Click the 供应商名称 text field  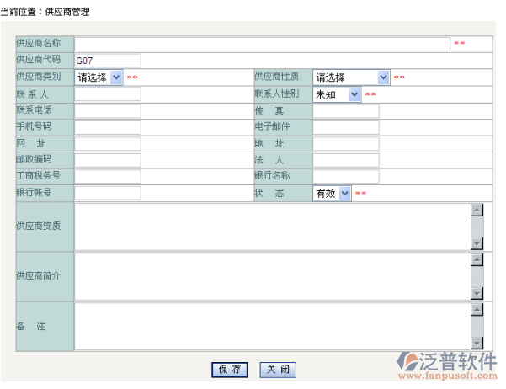[x=262, y=44]
